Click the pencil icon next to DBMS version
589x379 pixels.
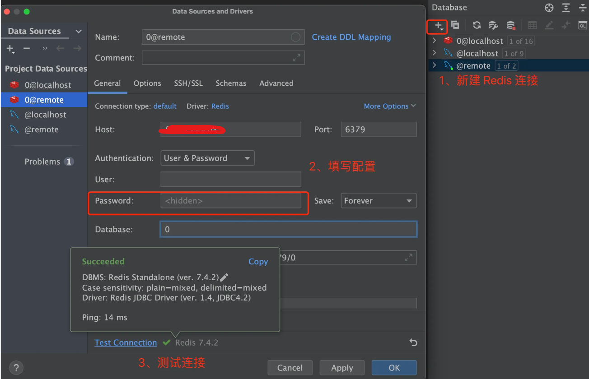tap(224, 277)
